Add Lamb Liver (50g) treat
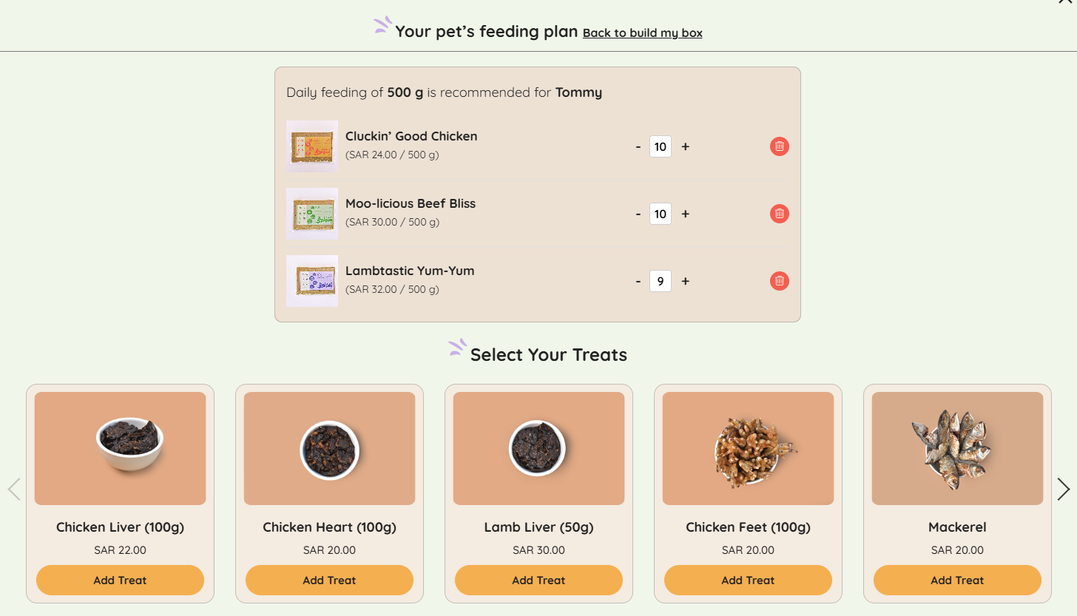The height and width of the screenshot is (616, 1077). tap(538, 581)
